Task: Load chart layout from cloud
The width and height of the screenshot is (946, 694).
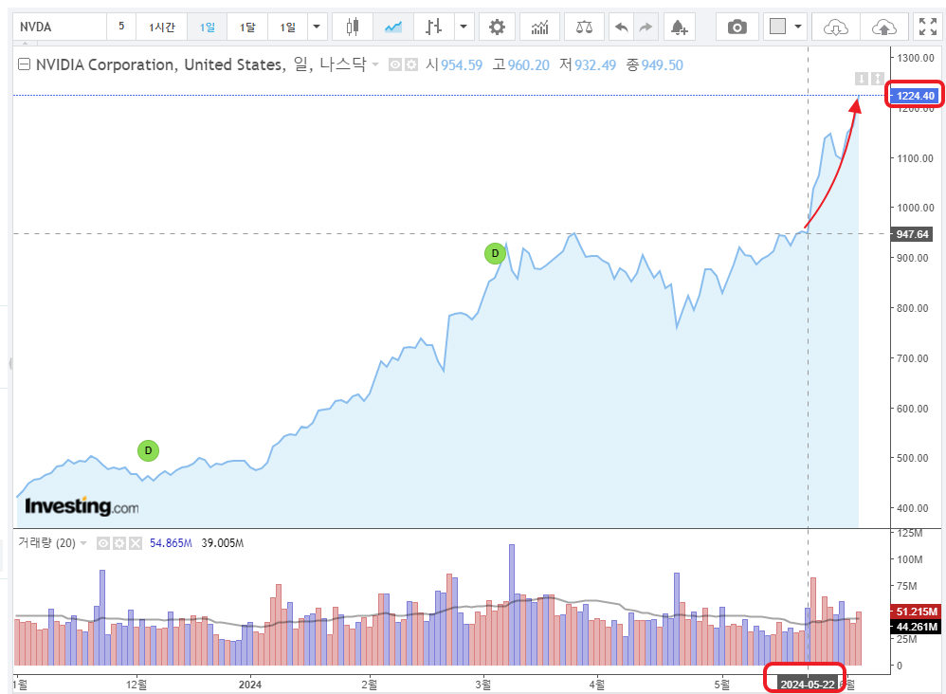Action: (x=836, y=27)
